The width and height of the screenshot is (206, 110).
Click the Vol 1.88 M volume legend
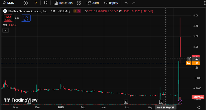click(x=10, y=25)
